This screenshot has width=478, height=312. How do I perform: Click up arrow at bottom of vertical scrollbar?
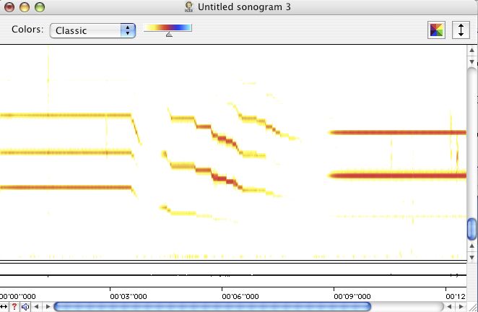coord(472,246)
